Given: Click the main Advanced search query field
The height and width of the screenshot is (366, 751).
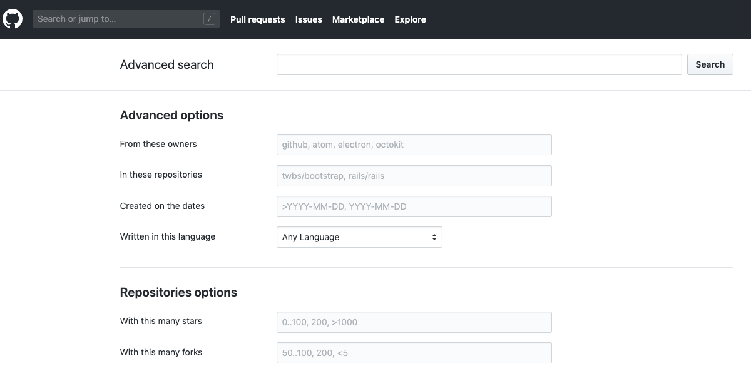Looking at the screenshot, I should (479, 64).
